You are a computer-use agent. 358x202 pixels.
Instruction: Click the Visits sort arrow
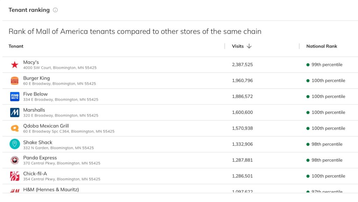(249, 46)
